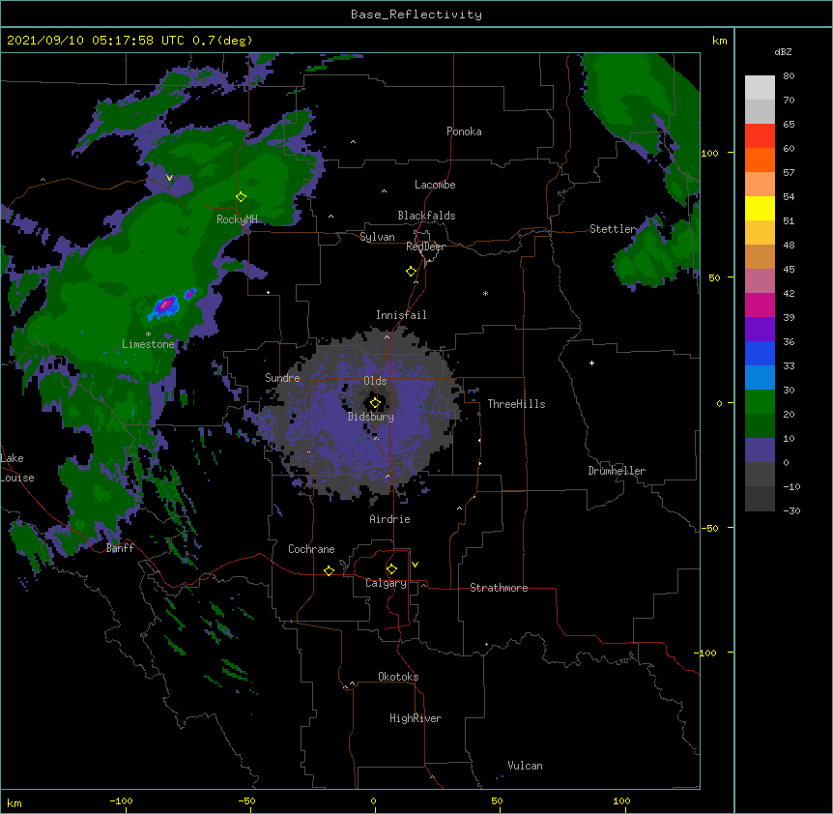The width and height of the screenshot is (833, 814).
Task: Click the Base_Reflectivity title
Action: 416,15
